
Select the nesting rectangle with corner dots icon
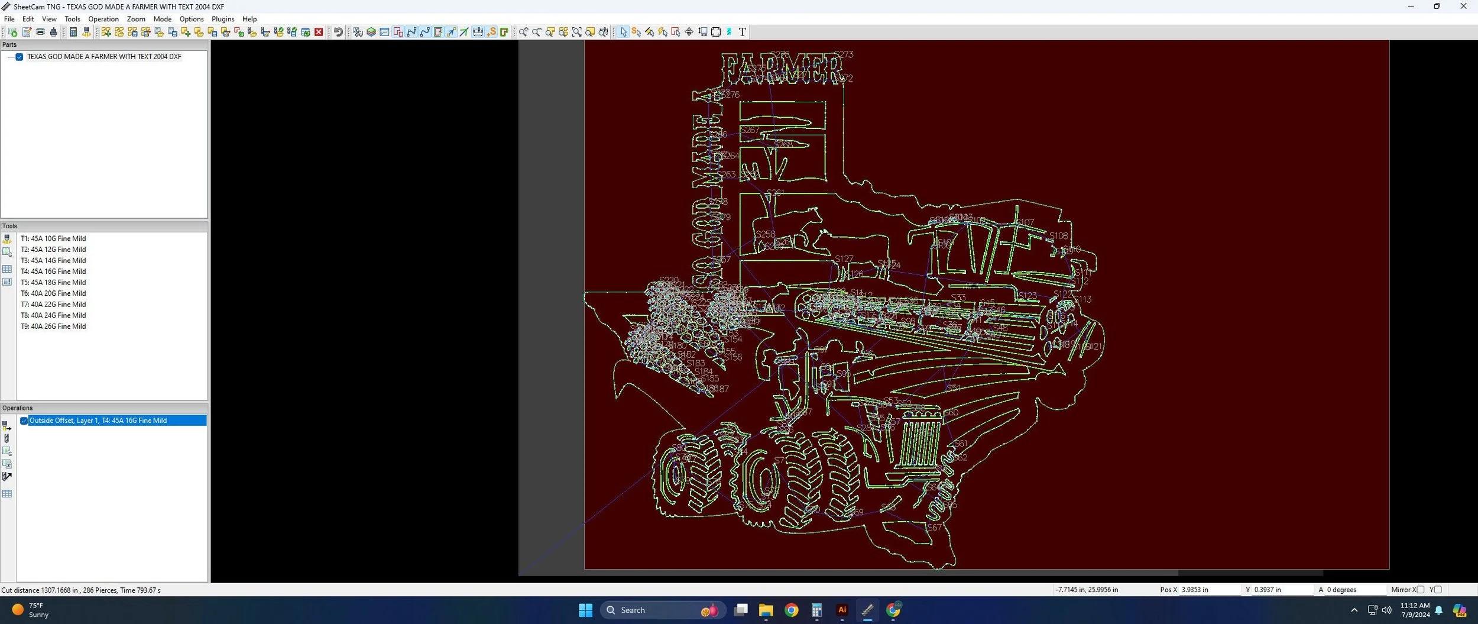click(716, 32)
